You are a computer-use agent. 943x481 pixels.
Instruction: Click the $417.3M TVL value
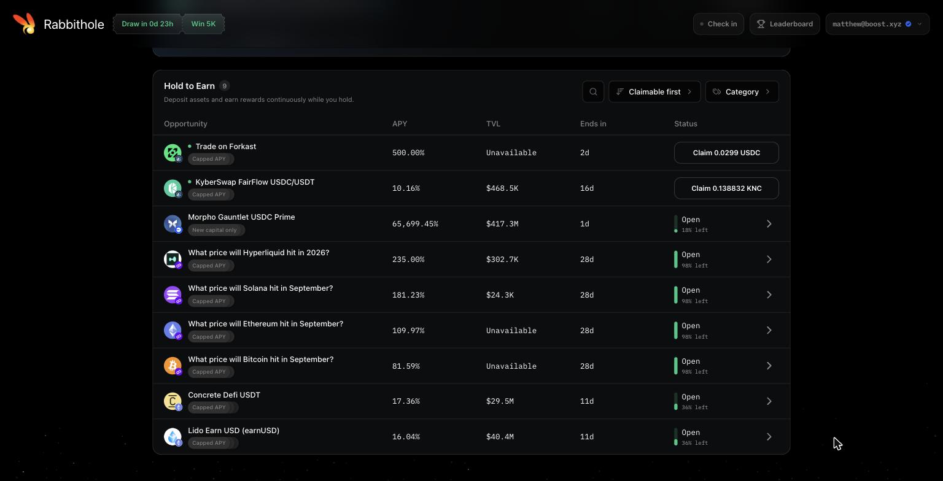[x=502, y=224]
